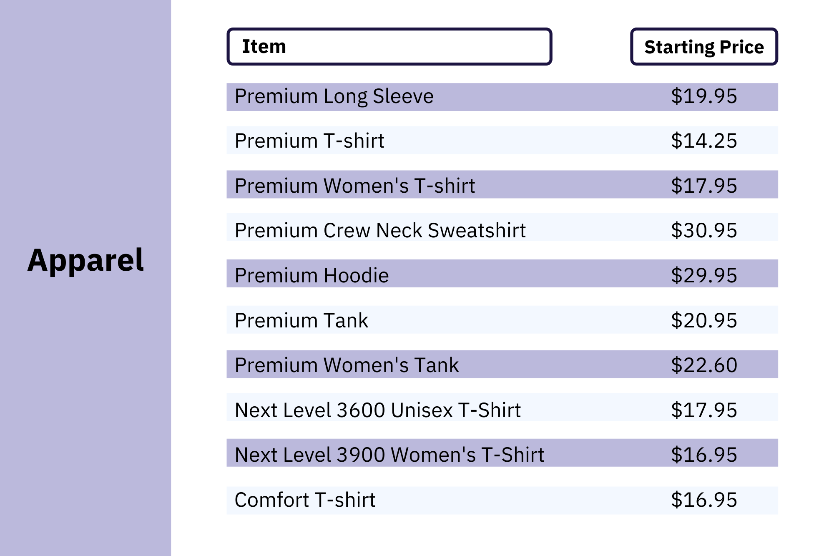Select the $20.95 Premium Tank price
834x556 pixels.
pyautogui.click(x=704, y=320)
